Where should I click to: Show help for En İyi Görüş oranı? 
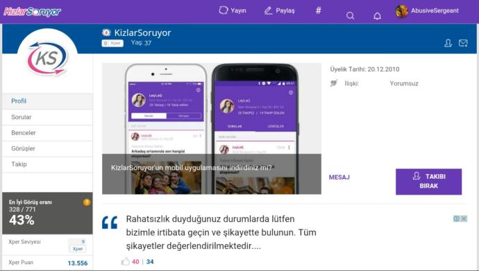87,202
